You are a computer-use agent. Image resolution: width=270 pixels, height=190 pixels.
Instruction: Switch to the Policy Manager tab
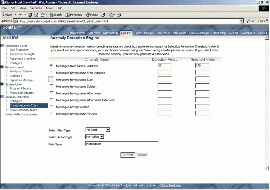point(144,33)
